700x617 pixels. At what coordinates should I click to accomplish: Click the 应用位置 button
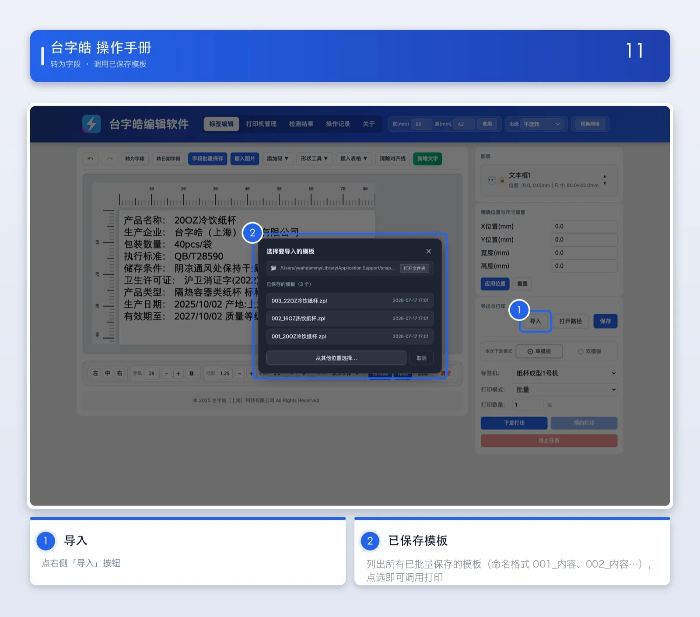pos(495,284)
